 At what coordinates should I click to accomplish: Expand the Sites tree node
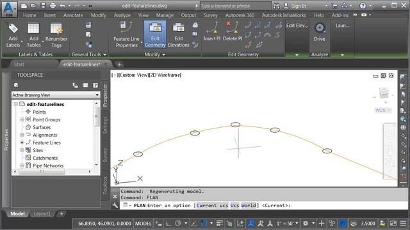click(22, 150)
